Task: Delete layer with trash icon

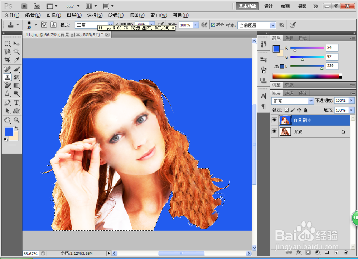Action: click(346, 253)
